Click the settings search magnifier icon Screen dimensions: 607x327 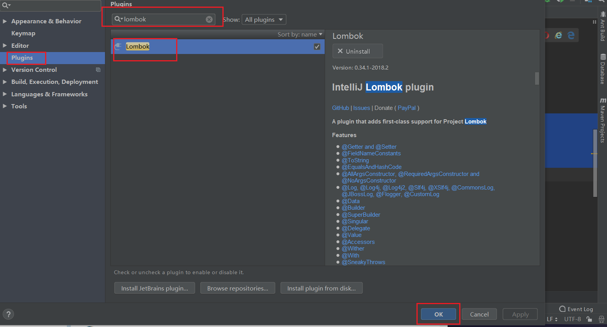(6, 5)
